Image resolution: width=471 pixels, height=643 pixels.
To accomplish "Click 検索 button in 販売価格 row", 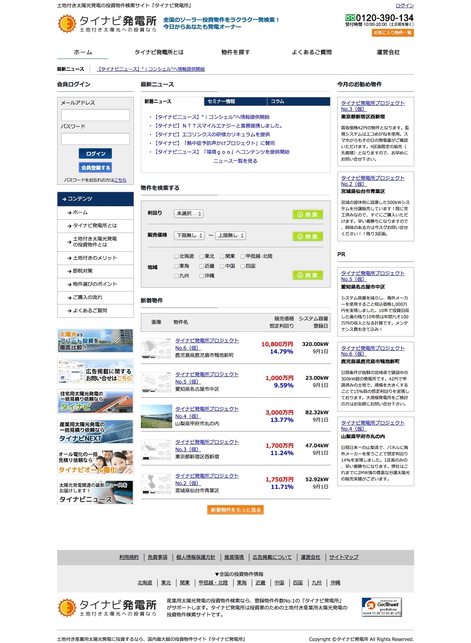I will coord(308,236).
